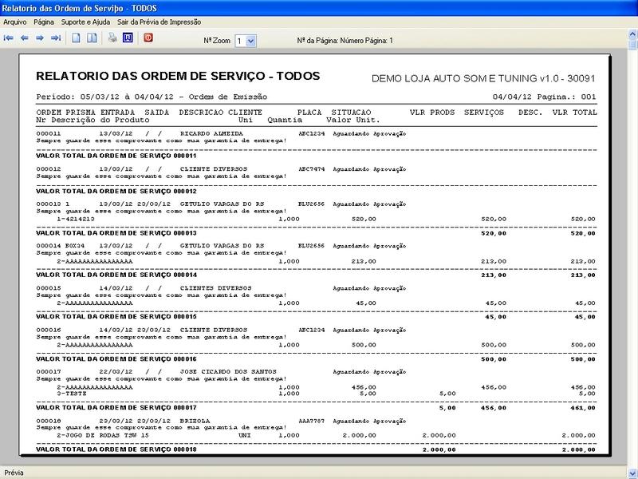Click client name BRIZOLA
Image resolution: width=638 pixels, height=479 pixels.
(x=195, y=421)
